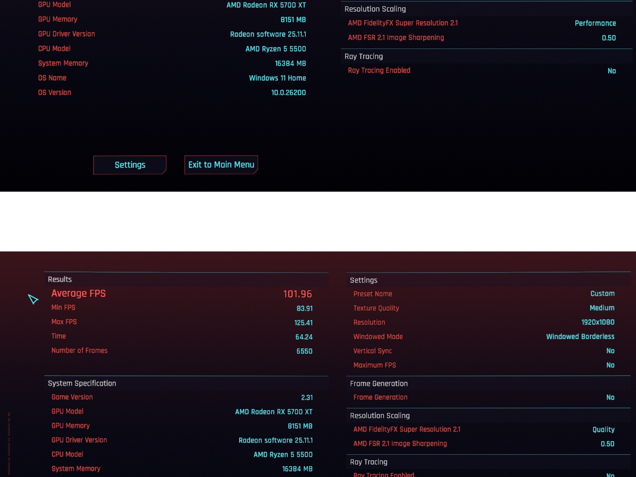Click the 101.96 average FPS value
The image size is (636, 477).
pyautogui.click(x=298, y=294)
